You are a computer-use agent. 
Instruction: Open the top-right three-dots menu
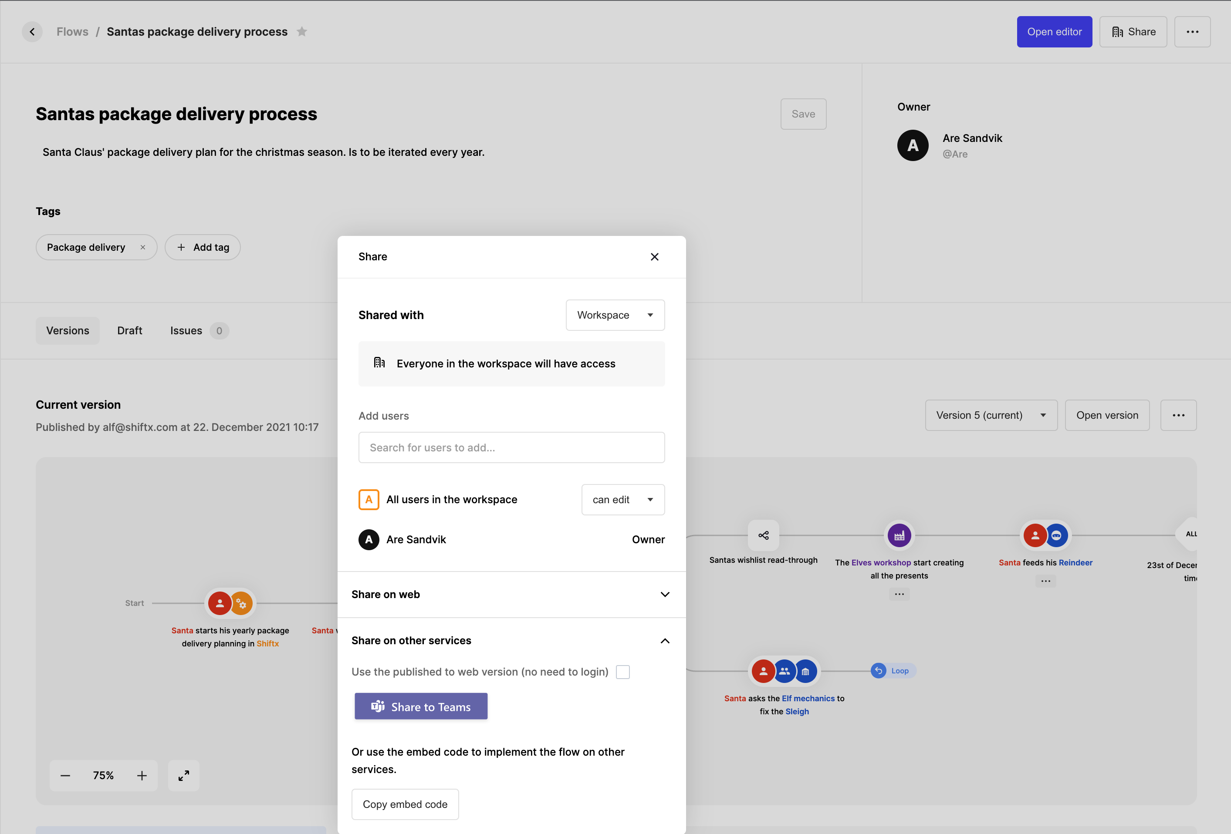pos(1192,32)
